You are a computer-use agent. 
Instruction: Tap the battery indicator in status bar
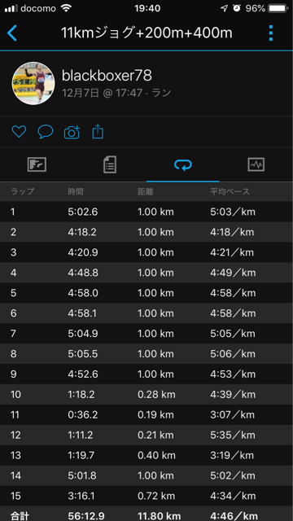pyautogui.click(x=278, y=8)
